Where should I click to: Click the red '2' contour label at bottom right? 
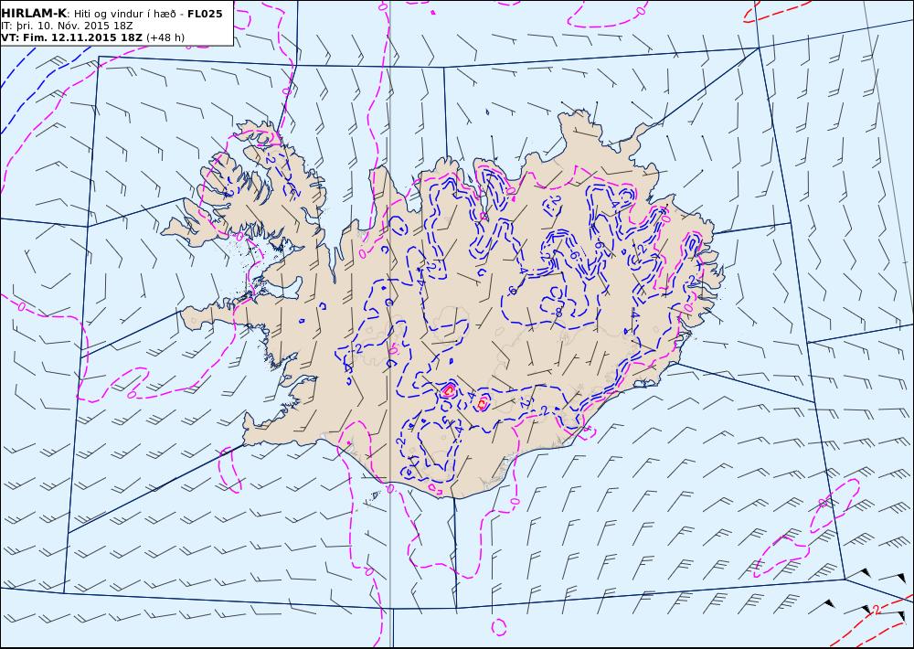pos(877,610)
